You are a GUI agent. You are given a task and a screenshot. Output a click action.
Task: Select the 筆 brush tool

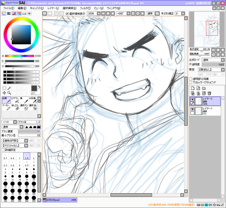tap(24, 100)
